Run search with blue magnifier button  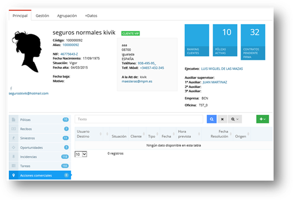(212, 119)
